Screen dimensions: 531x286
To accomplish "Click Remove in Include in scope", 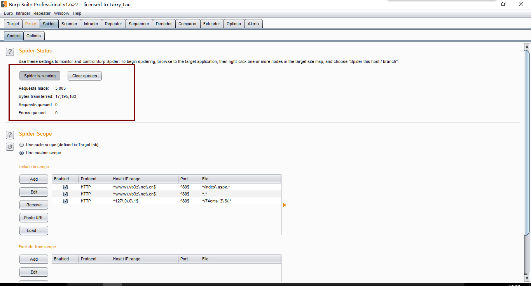I will click(34, 205).
